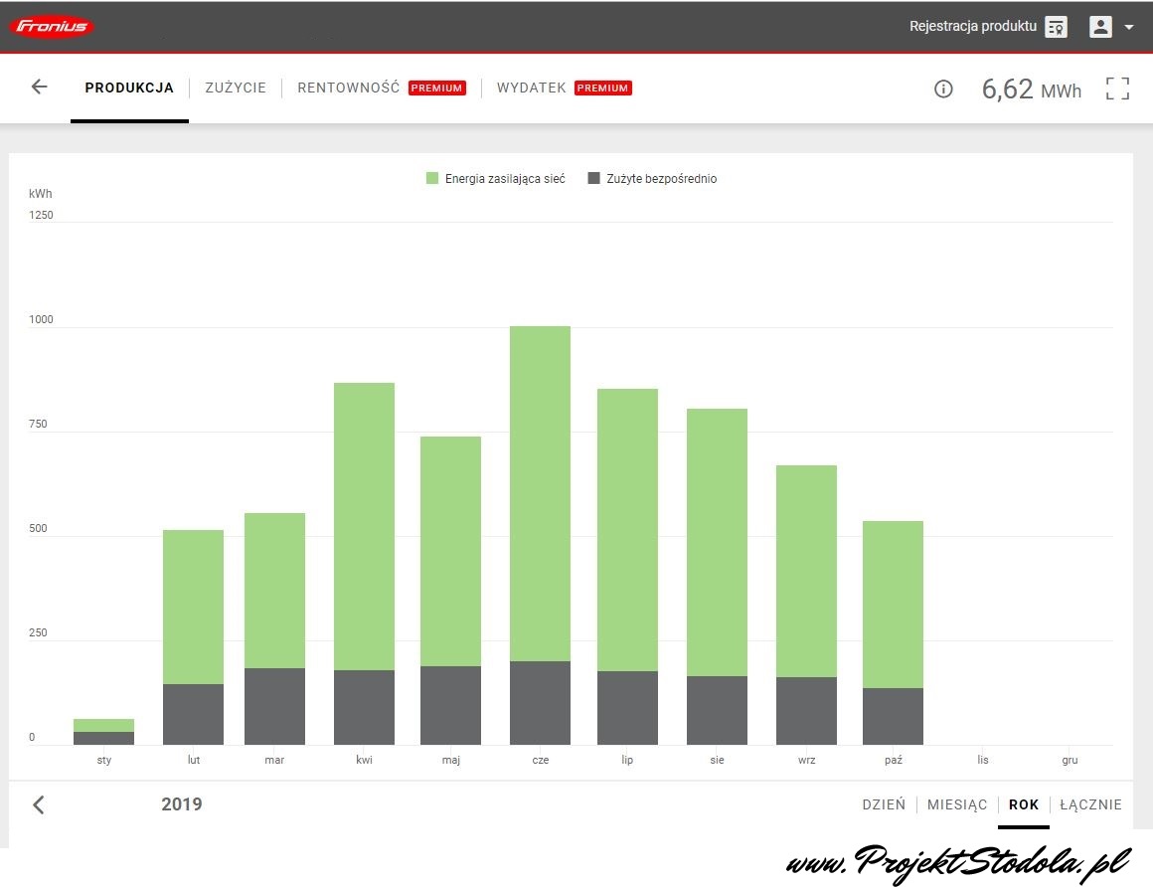Screen dimensions: 1153x887
Task: Click the Rejestracja produktu link
Action: pyautogui.click(x=972, y=27)
